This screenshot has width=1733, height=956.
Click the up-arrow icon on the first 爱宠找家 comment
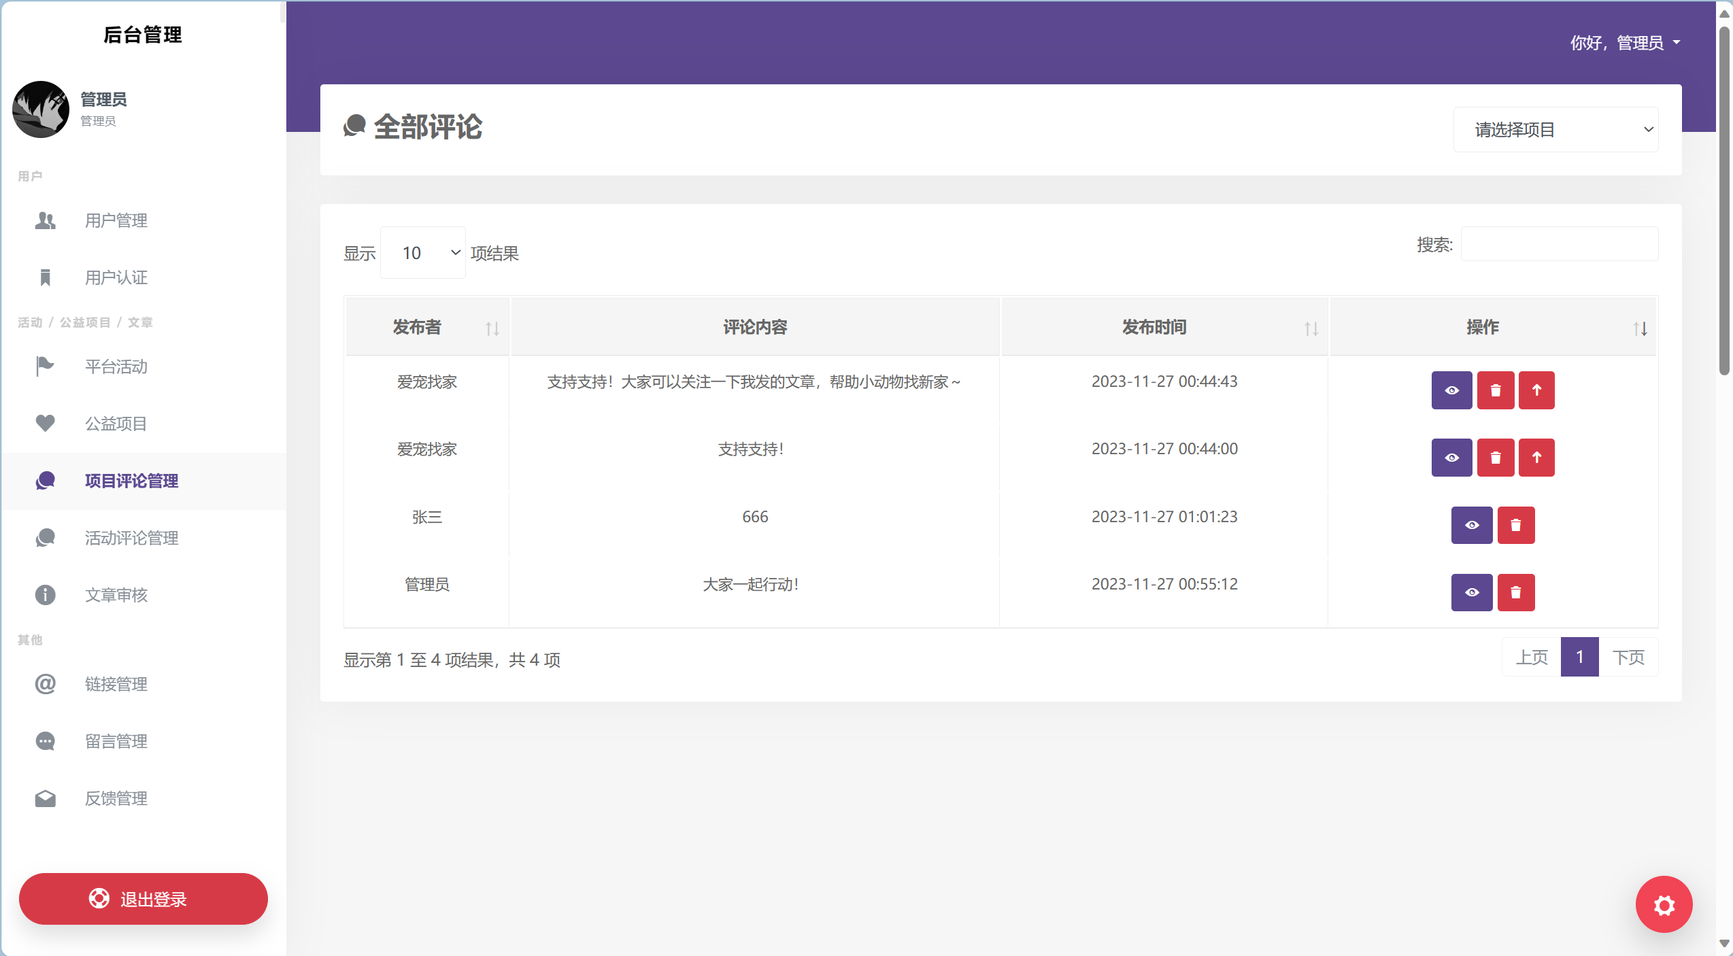tap(1536, 390)
